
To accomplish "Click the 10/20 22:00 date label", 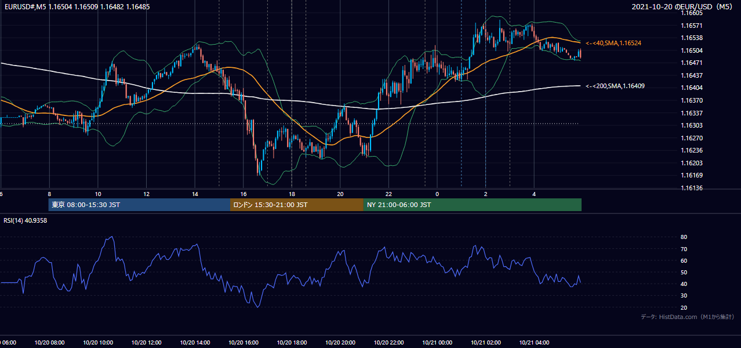I will point(388,343).
